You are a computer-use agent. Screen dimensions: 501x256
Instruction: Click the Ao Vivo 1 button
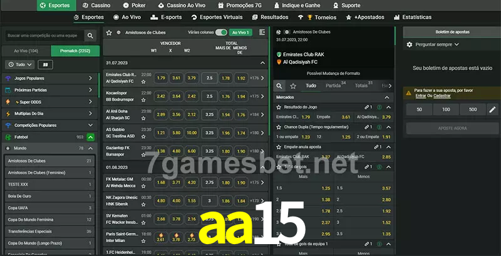point(240,33)
